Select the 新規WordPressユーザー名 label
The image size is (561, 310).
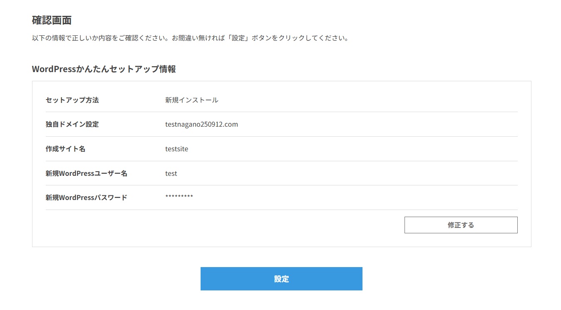(x=86, y=173)
